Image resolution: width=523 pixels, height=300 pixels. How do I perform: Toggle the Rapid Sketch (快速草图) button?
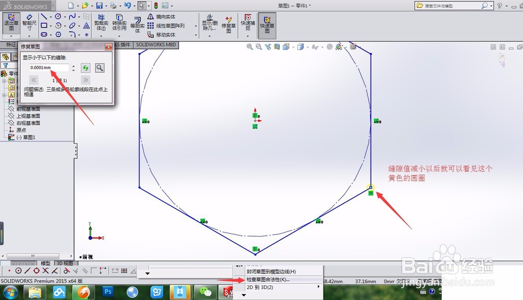coord(267,25)
